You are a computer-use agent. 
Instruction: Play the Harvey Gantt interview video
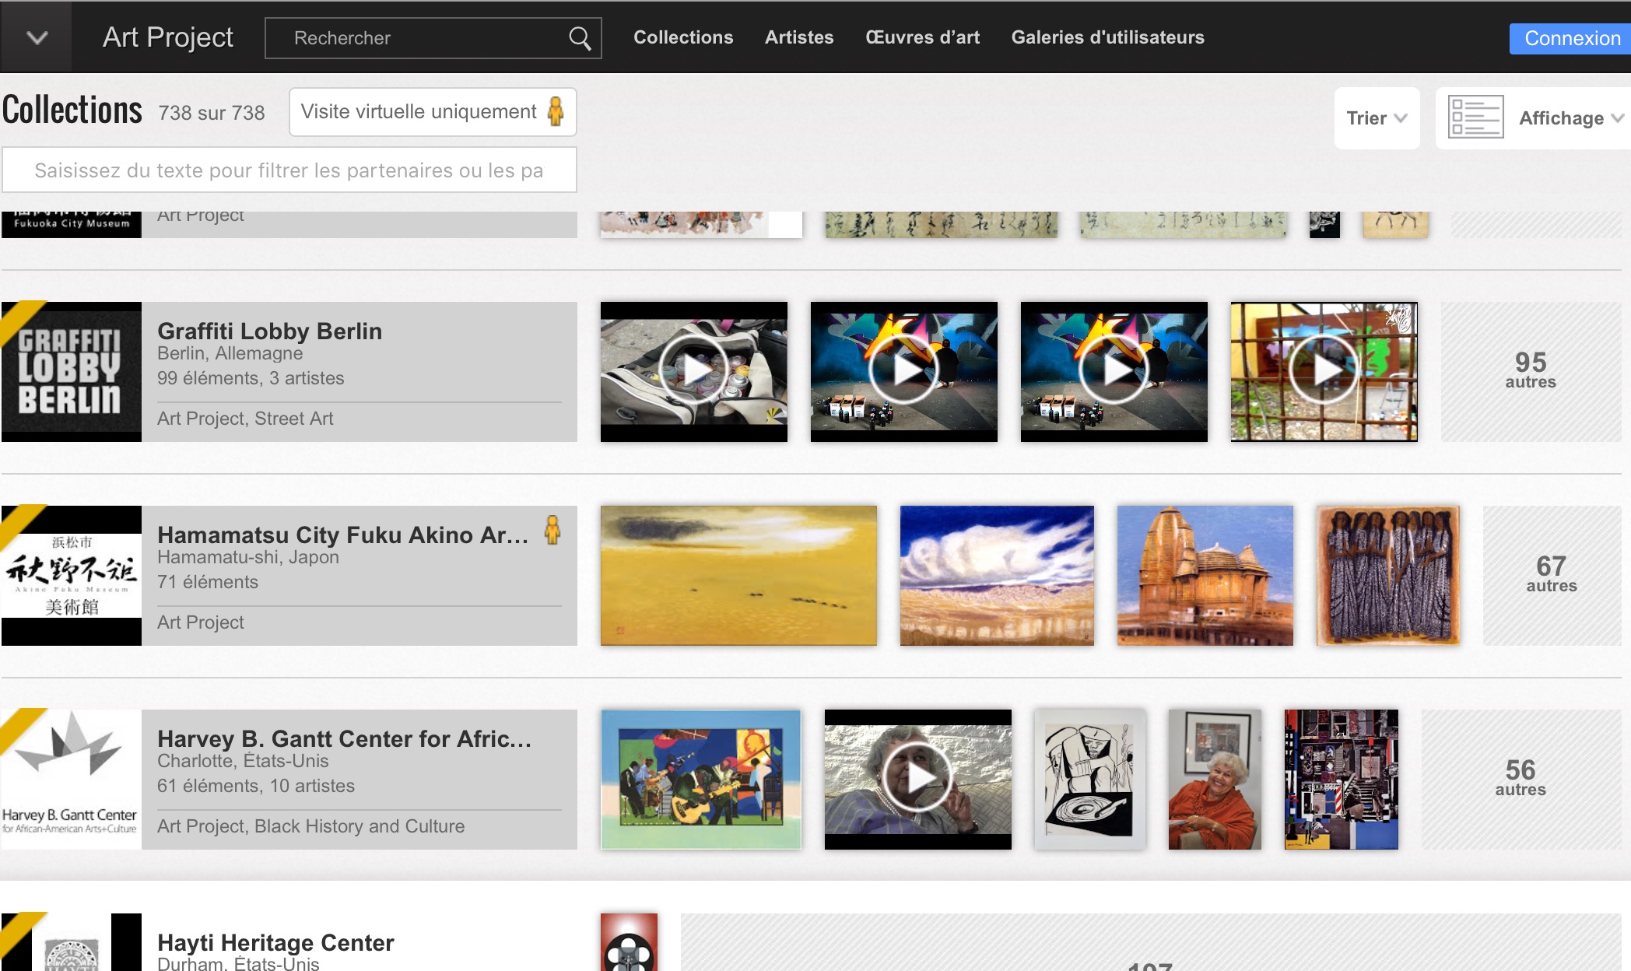(917, 779)
